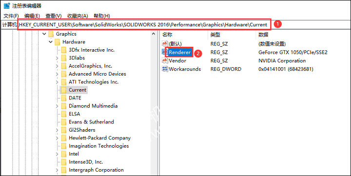Click the ELSA folder icon
The width and height of the screenshot is (351, 176).
[x=64, y=114]
